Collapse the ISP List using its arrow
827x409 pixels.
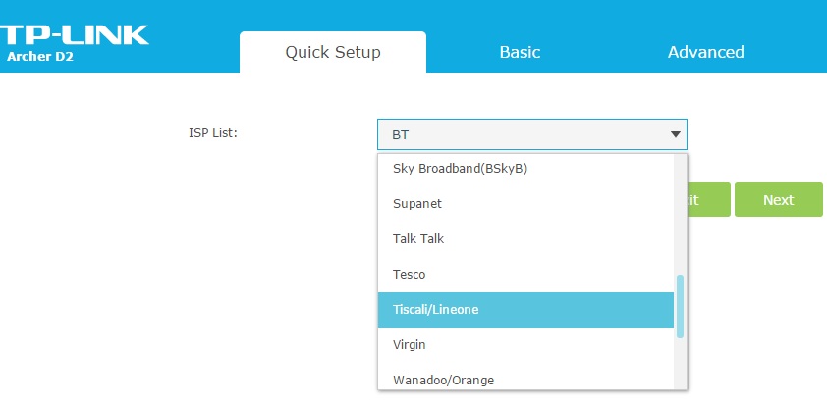click(675, 134)
